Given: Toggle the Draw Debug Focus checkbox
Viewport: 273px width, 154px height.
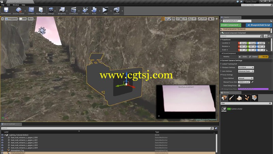Looking at the screenshot, I should click(x=239, y=86).
